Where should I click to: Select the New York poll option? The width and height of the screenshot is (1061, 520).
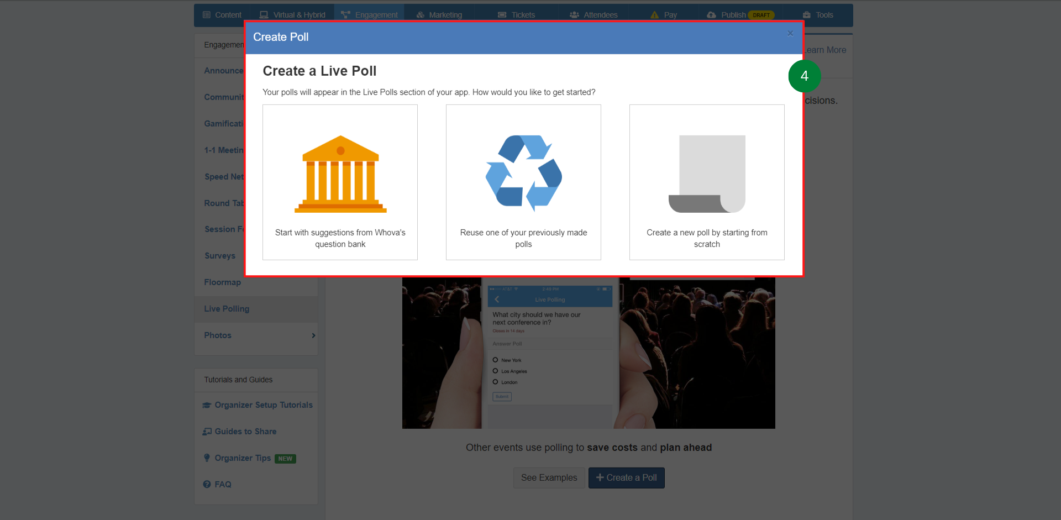(496, 360)
